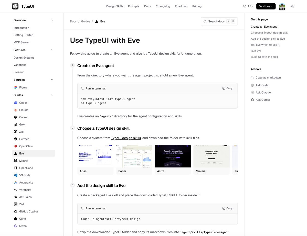
Task: Jump to 'Tell Eve when to use it'
Action: (265, 45)
